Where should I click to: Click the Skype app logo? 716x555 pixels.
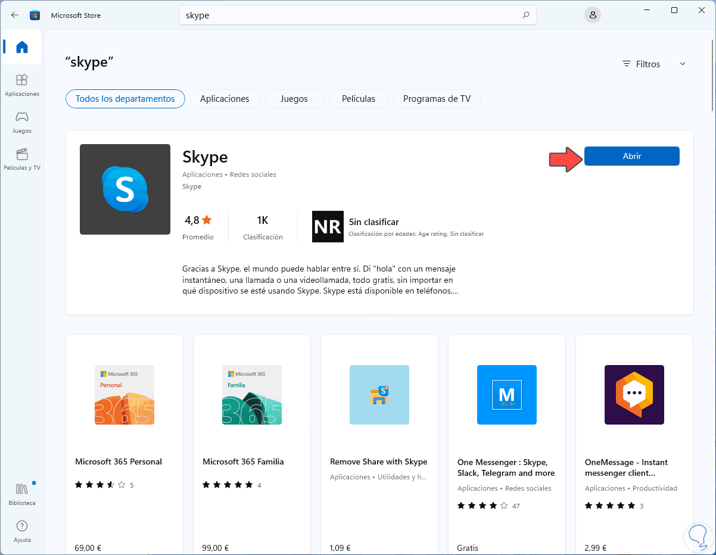[125, 189]
